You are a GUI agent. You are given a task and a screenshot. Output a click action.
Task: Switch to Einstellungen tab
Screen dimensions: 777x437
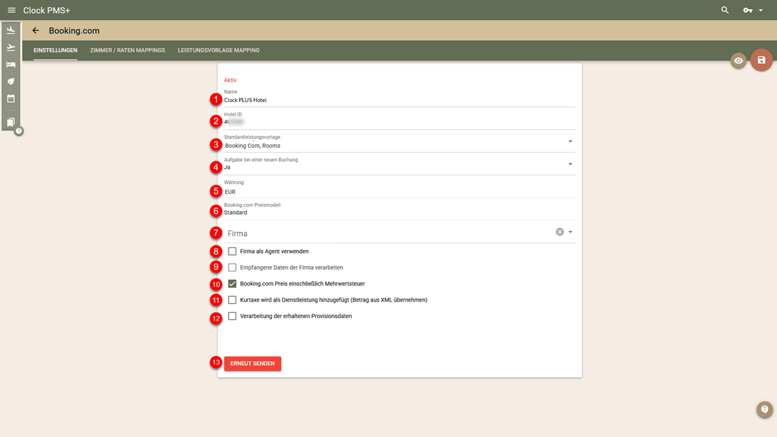point(56,50)
